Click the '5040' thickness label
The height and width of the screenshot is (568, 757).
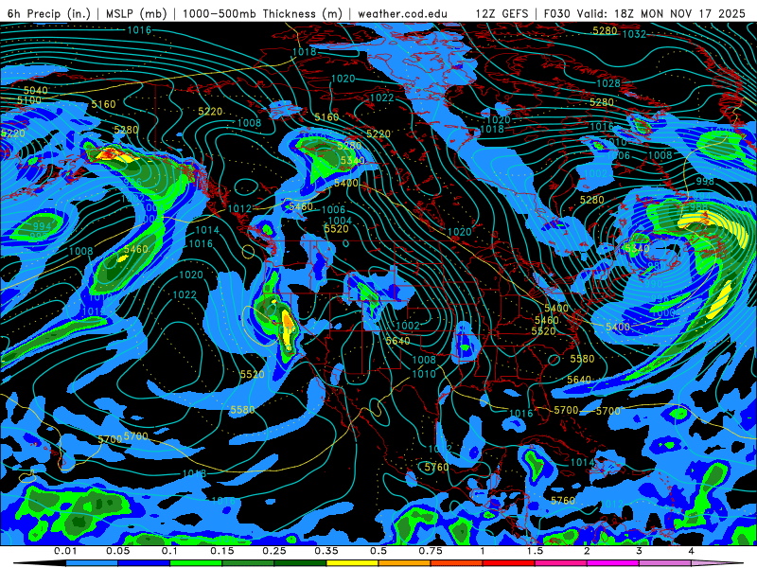(x=36, y=90)
